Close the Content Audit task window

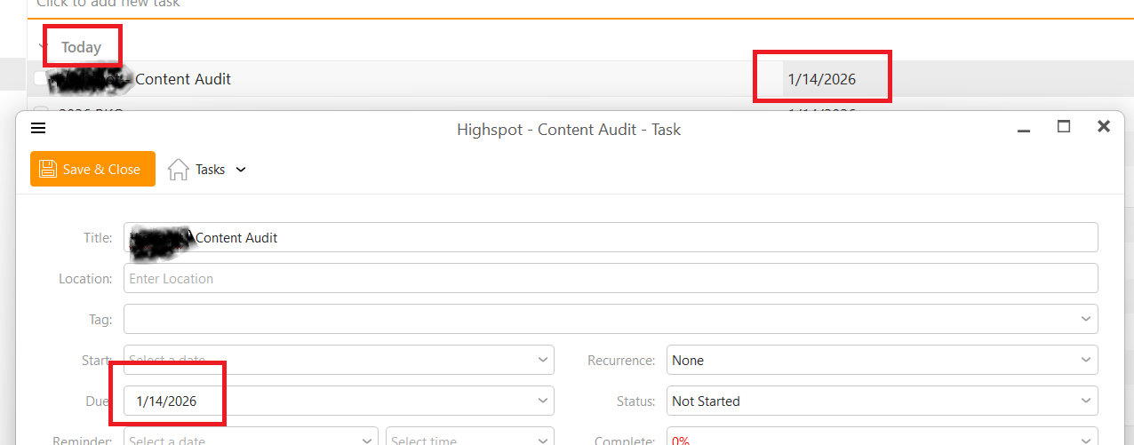1104,127
